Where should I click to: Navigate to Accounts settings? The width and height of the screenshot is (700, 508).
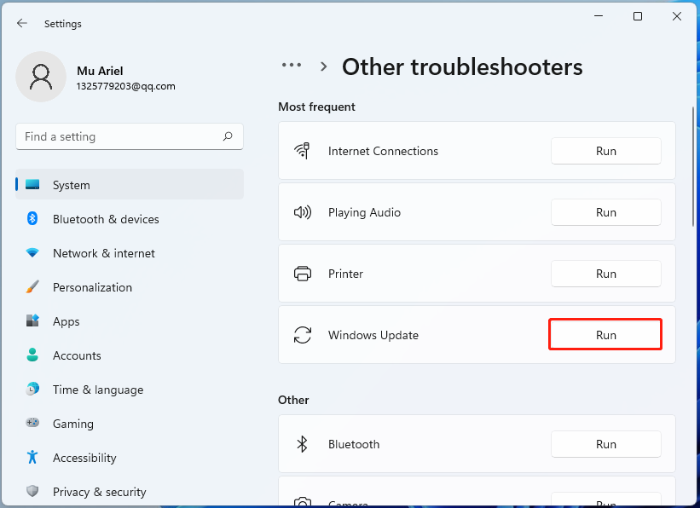coord(130,355)
